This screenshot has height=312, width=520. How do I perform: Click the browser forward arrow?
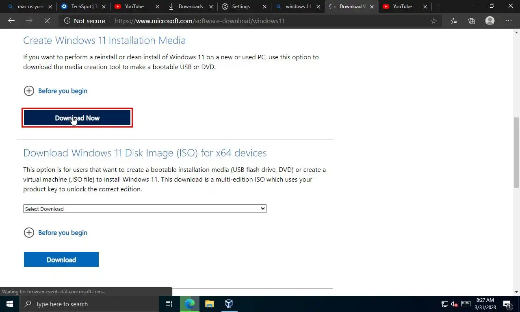(x=29, y=21)
